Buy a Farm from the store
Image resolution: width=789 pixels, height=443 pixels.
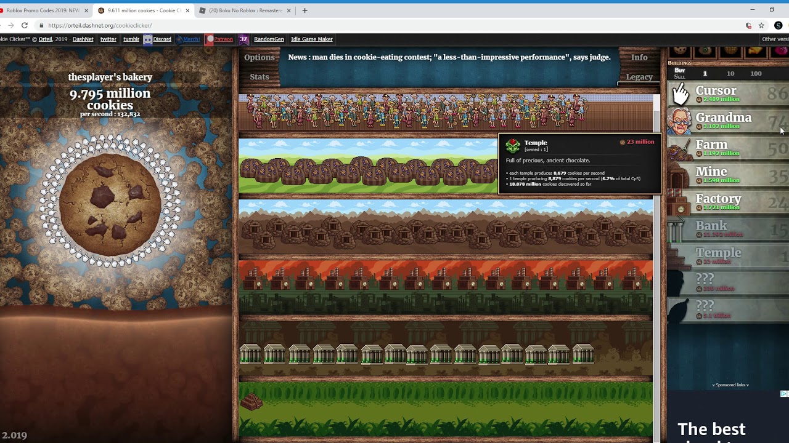point(727,148)
